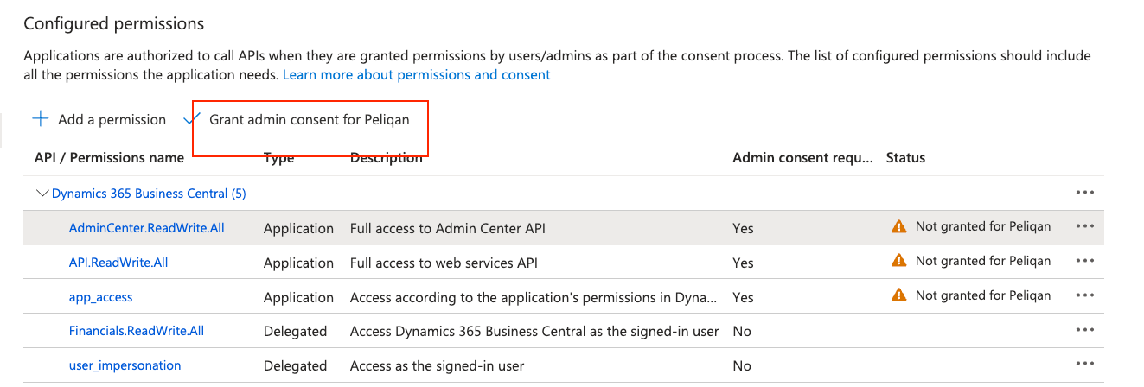Screen dimensions: 1144x387
Task: Open ellipsis menu for Financials.ReadWrite.All row
Action: tap(1085, 330)
